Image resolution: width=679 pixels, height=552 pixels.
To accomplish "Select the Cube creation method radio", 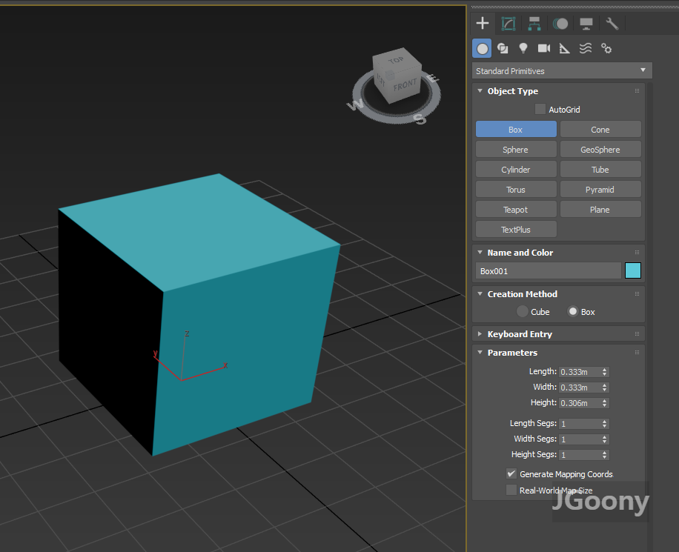I will point(523,311).
